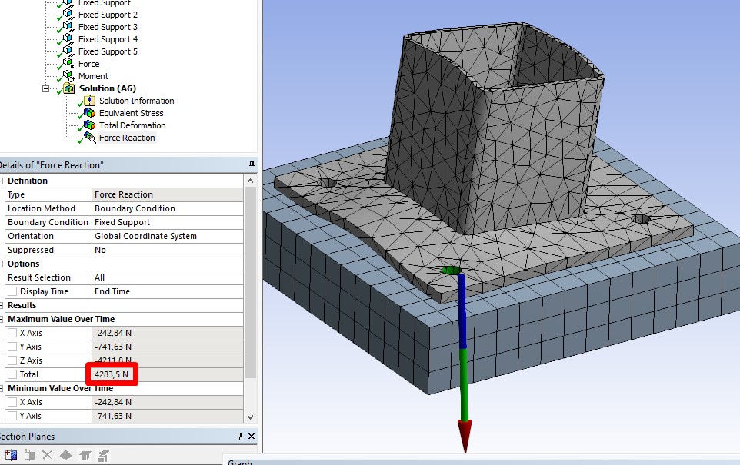Click the Boundary Condition value Fixed Support
This screenshot has width=740, height=465.
(x=168, y=222)
